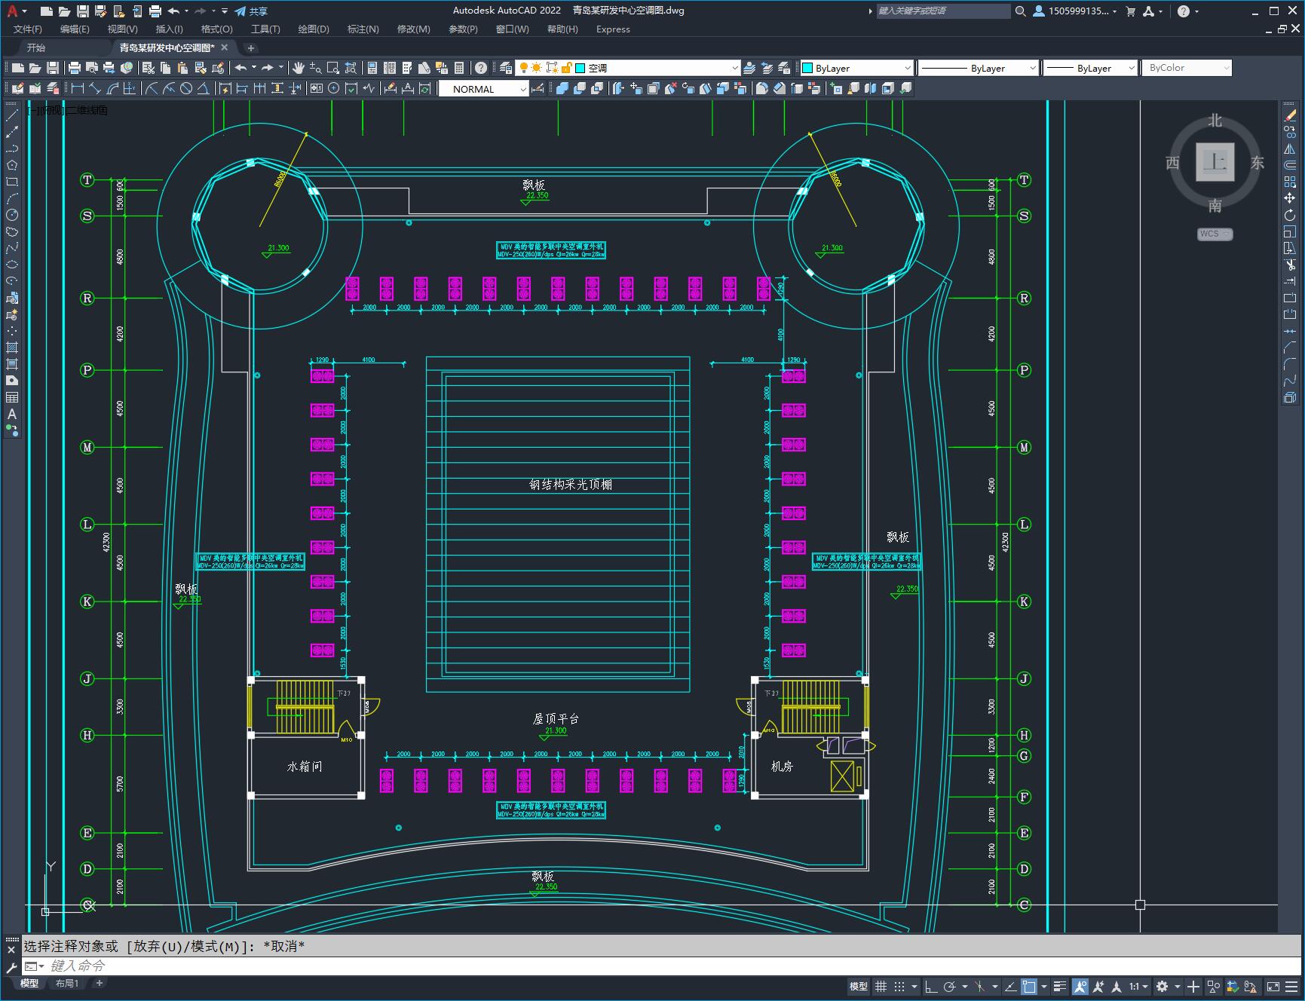1305x1001 pixels.
Task: Click the Workspace switching gear icon
Action: pos(1163,986)
